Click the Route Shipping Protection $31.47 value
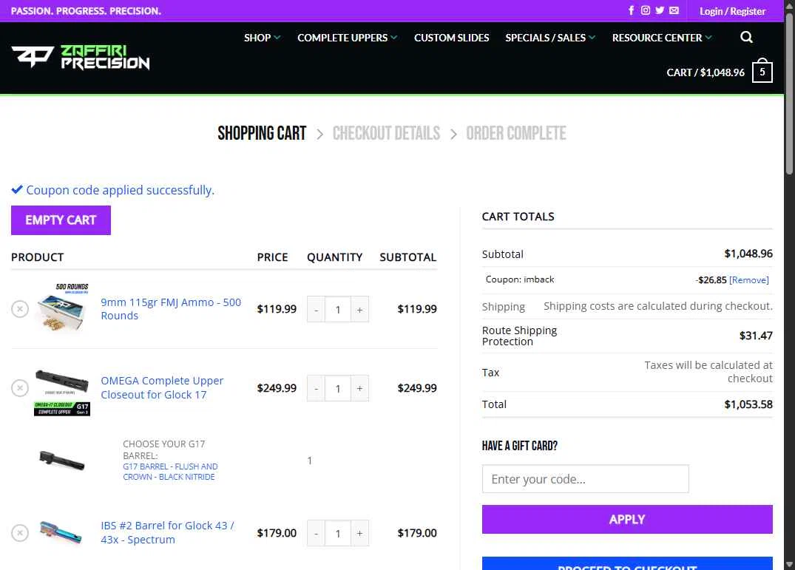Screen dimensions: 795x570 click(x=756, y=336)
